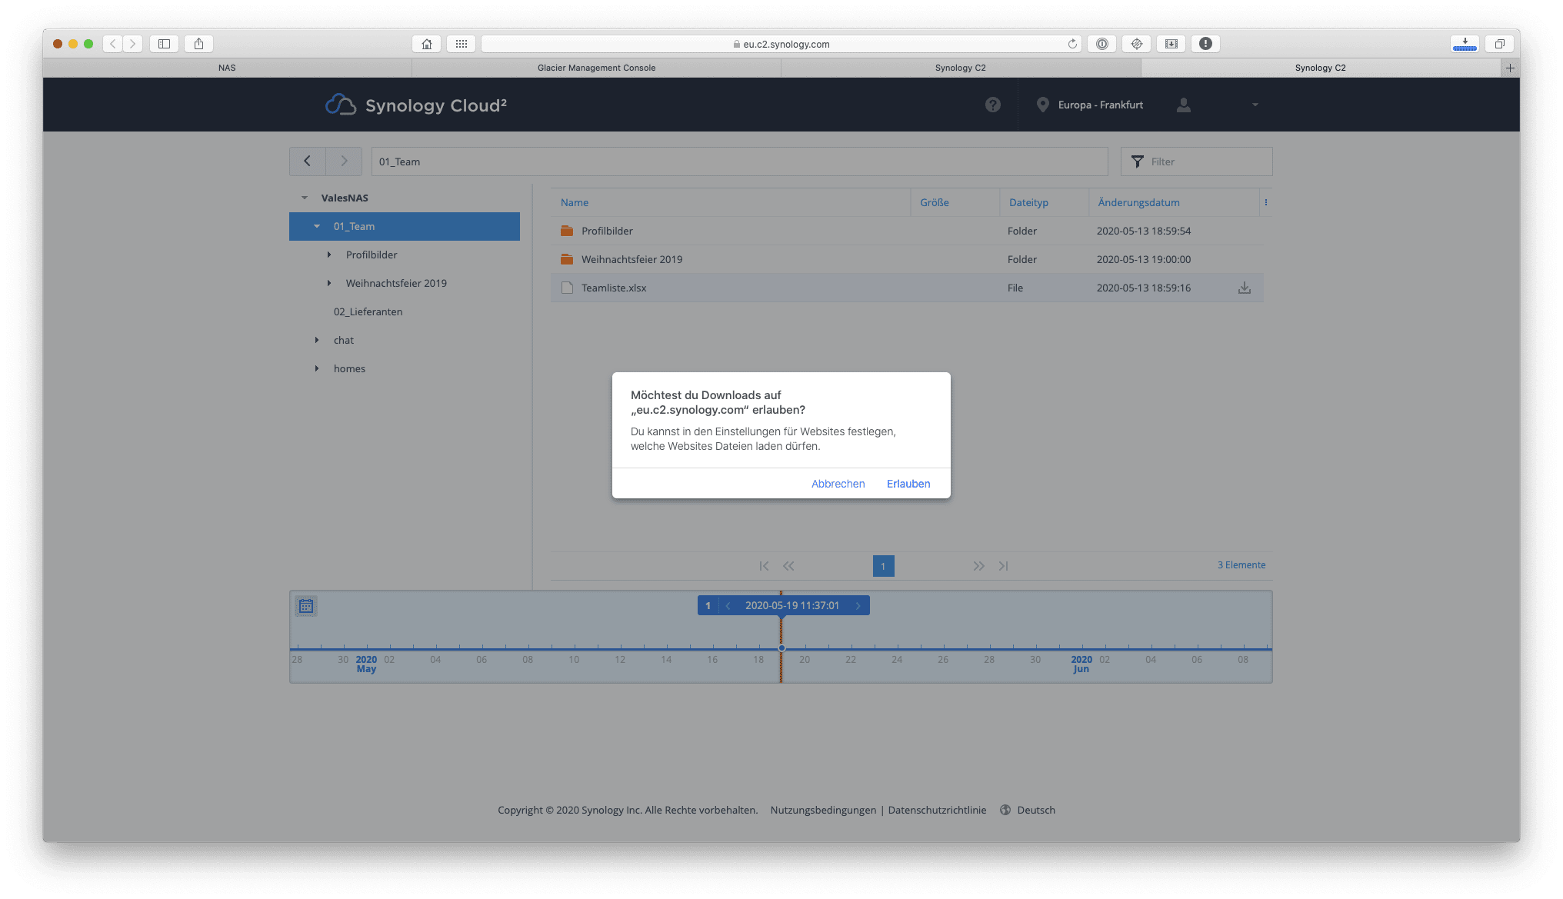Viewport: 1563px width, 899px height.
Task: Click the Safari share icon
Action: (198, 44)
